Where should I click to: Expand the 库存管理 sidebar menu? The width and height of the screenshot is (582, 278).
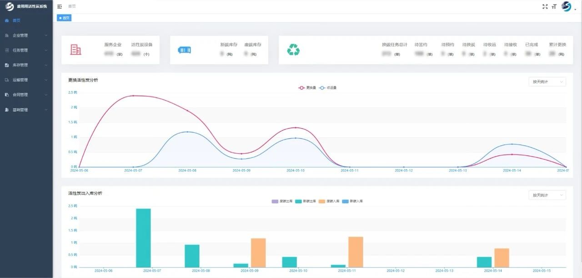click(26, 65)
